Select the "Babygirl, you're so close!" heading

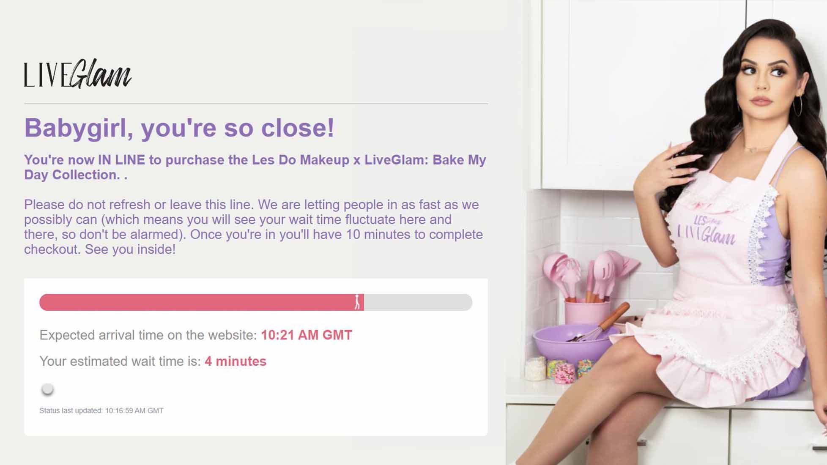tap(179, 128)
